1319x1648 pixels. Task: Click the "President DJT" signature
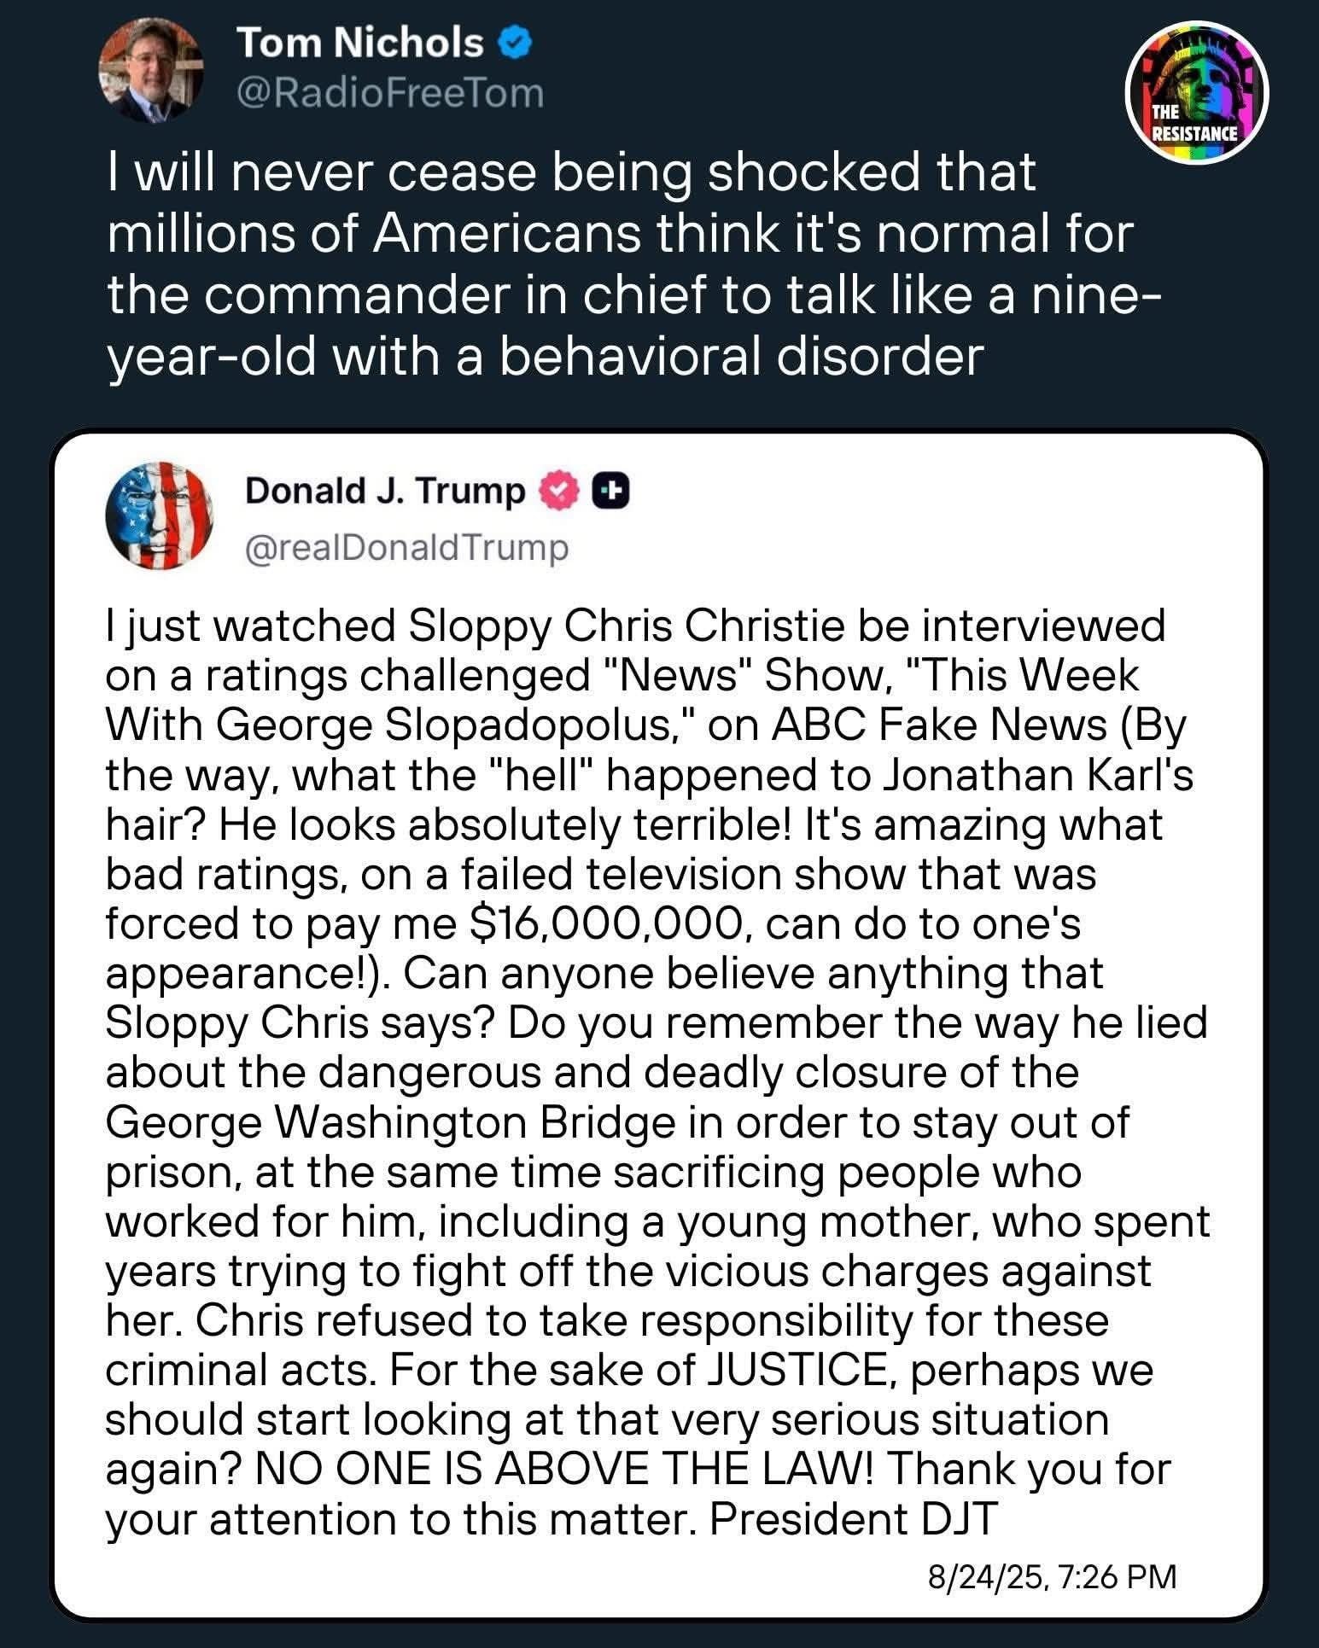coord(852,1519)
